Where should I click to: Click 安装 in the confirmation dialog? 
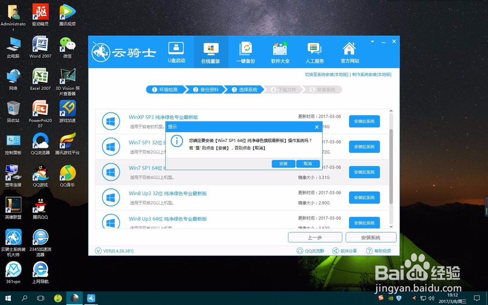click(283, 163)
